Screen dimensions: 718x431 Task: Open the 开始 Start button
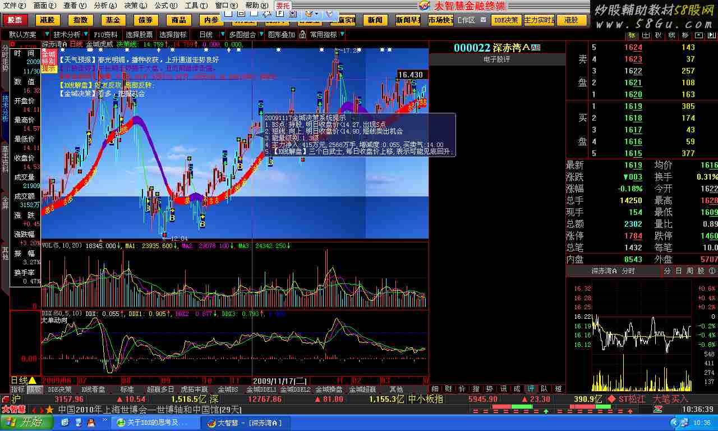tap(27, 423)
